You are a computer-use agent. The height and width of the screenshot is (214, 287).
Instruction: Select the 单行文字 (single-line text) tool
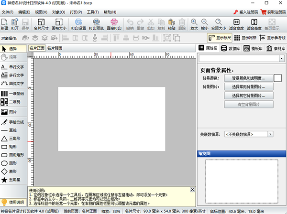pos(13,67)
